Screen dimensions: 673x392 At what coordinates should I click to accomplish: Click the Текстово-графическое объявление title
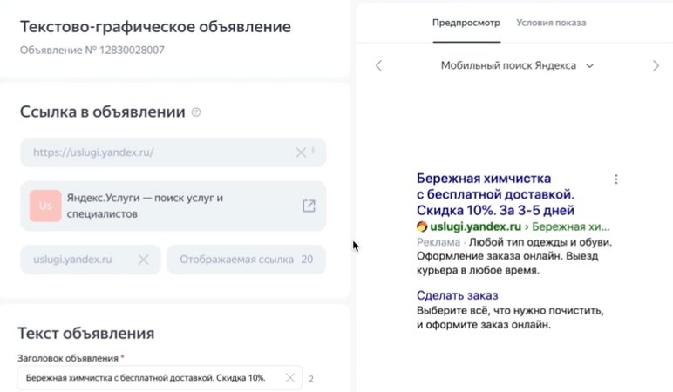pos(155,27)
